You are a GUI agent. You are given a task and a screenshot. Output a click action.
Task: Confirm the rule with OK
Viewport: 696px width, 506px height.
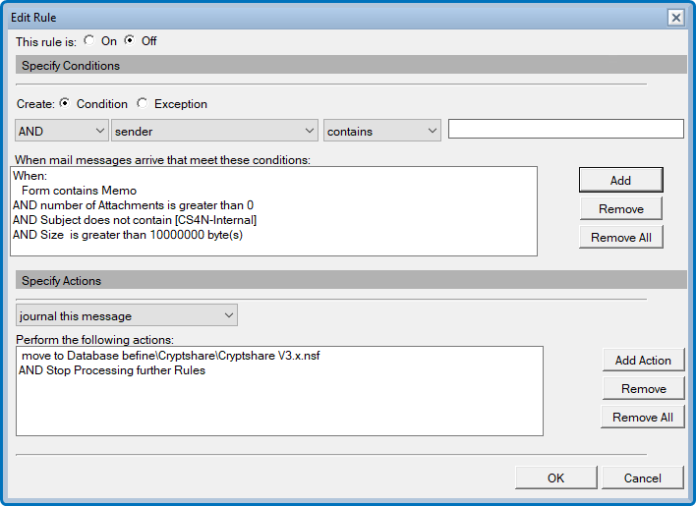(556, 478)
